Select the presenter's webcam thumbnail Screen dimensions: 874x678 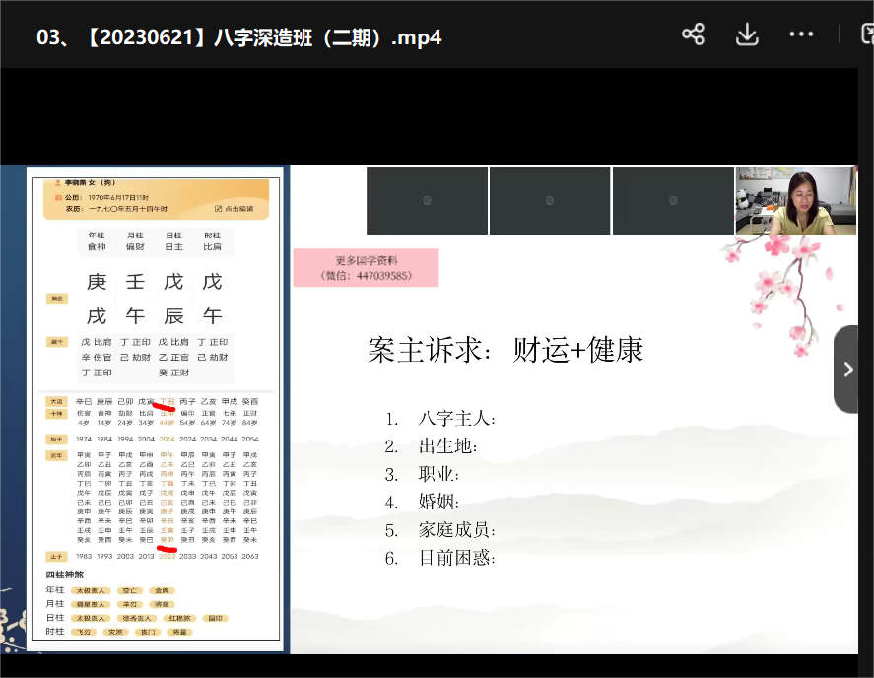[x=795, y=200]
